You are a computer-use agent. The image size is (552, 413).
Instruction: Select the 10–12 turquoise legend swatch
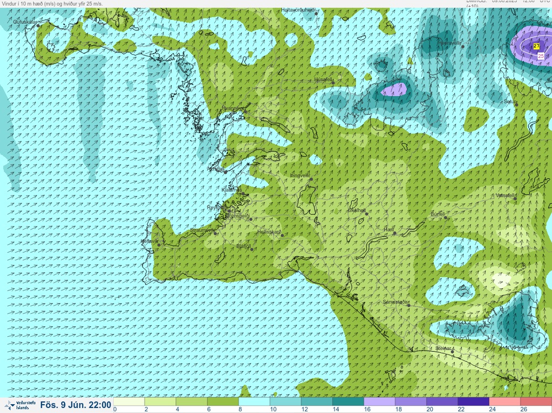click(285, 402)
